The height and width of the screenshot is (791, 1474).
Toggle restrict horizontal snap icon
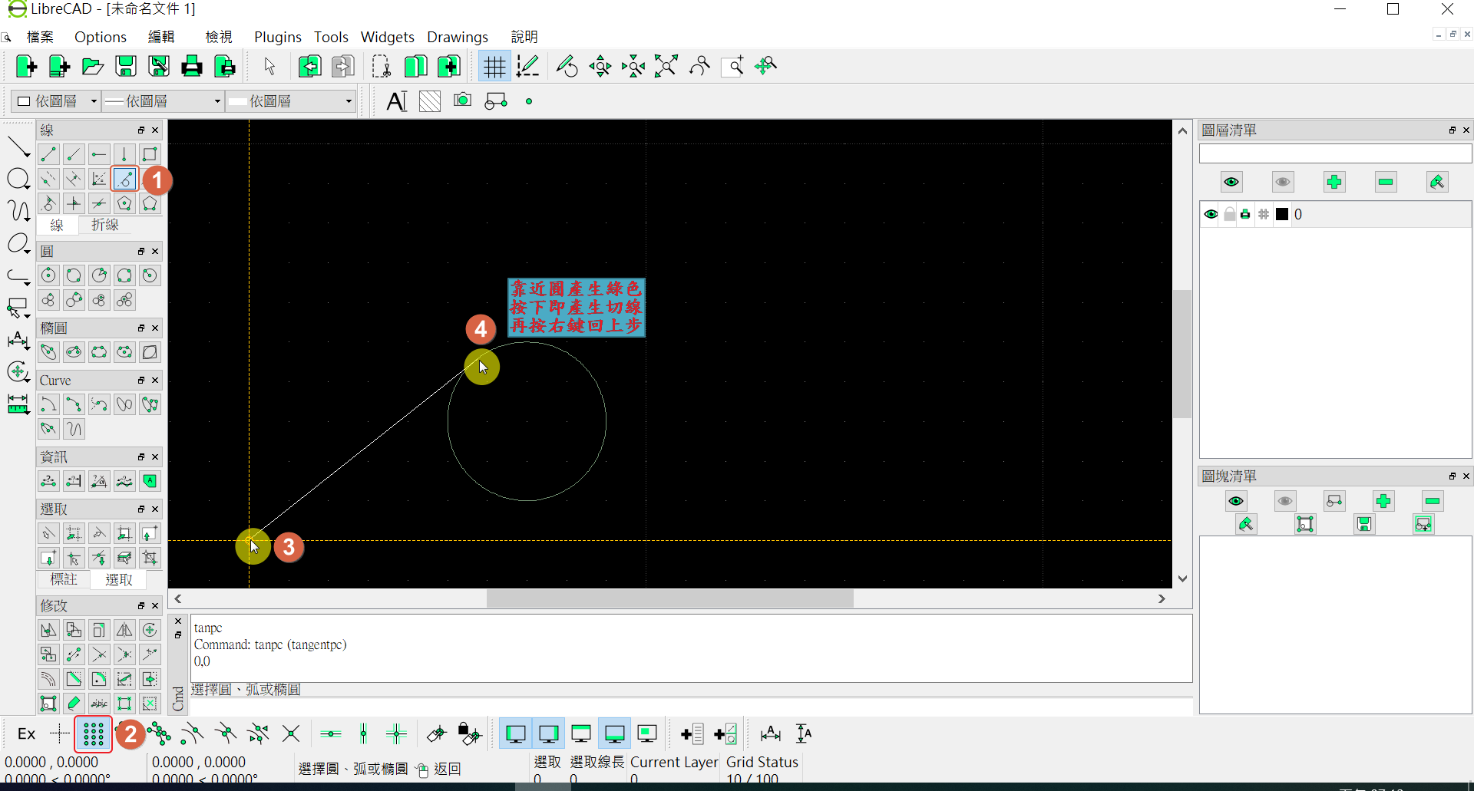(331, 734)
